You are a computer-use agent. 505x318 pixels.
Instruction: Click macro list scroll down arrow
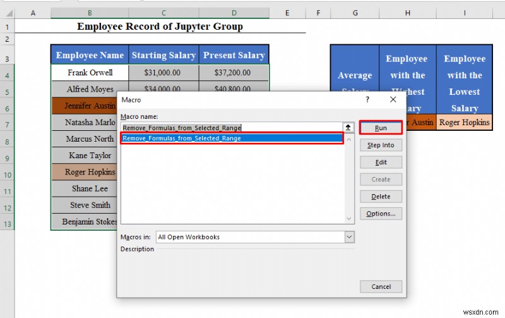click(349, 218)
